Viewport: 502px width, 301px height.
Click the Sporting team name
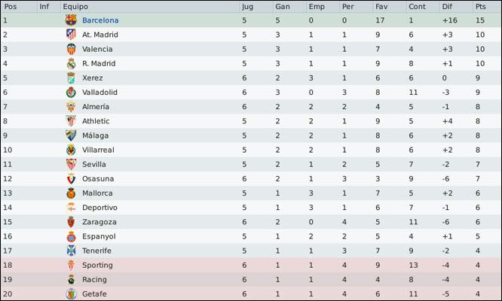[x=97, y=265]
